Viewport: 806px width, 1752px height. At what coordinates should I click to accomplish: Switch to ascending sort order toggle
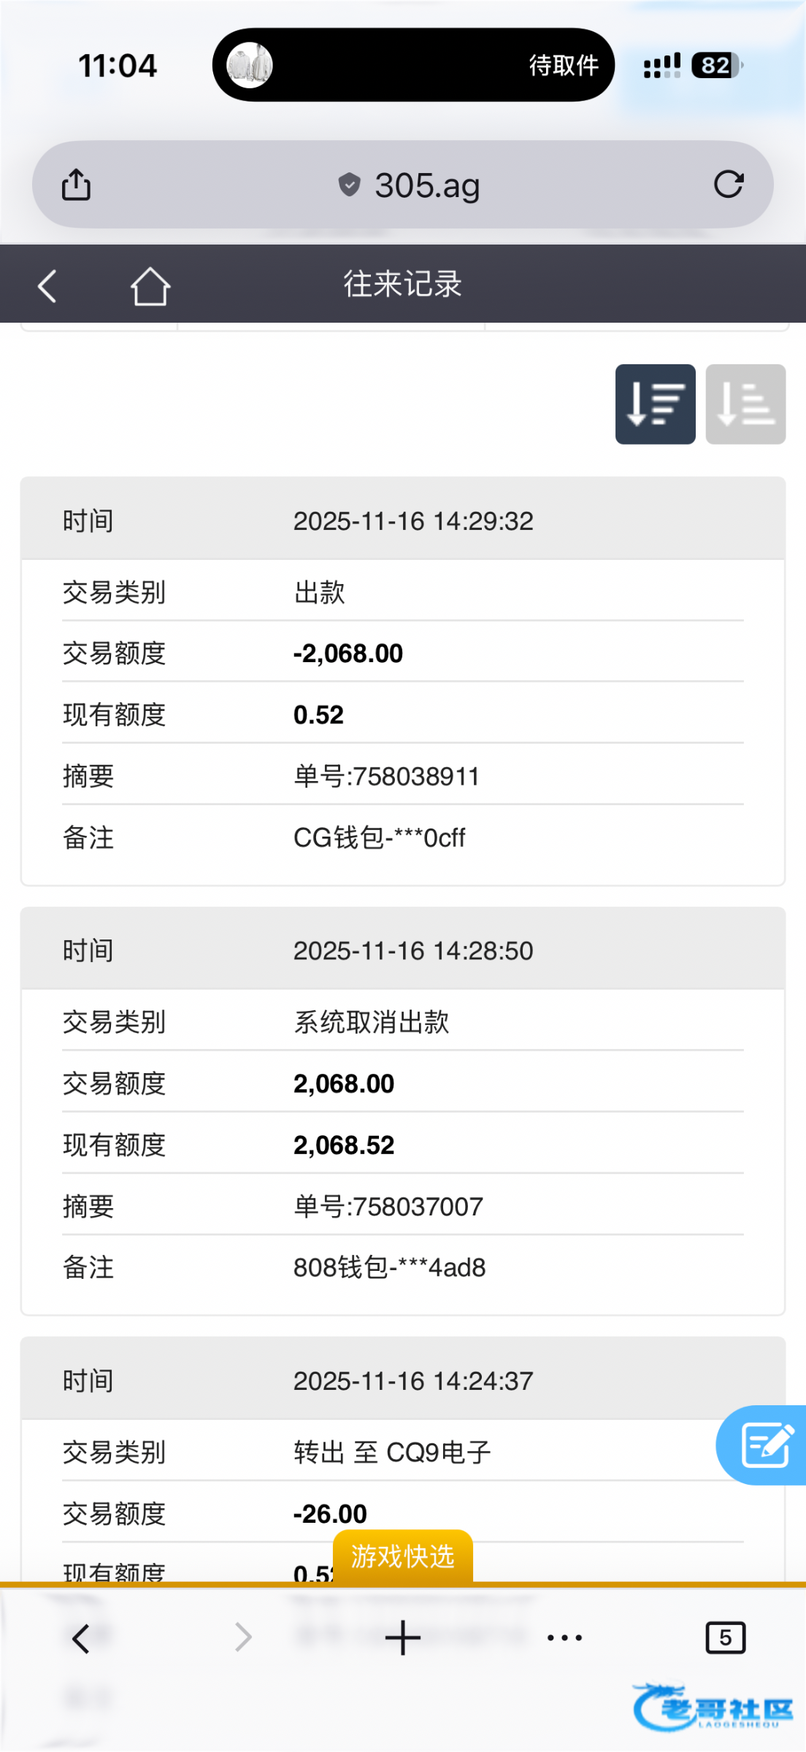click(x=745, y=404)
